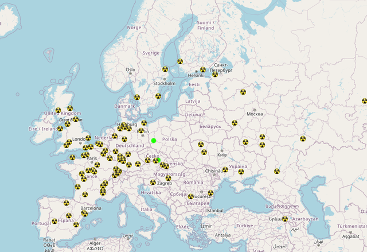Click the green dot in western Polska
This screenshot has height=252, width=367.
tap(154, 141)
